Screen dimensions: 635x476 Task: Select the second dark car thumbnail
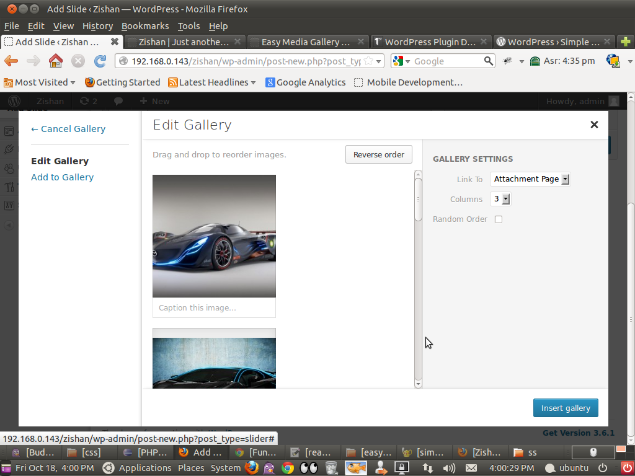tap(214, 358)
